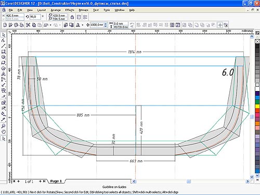Click the no-fill X color box
260x195 pixels.
(257, 42)
